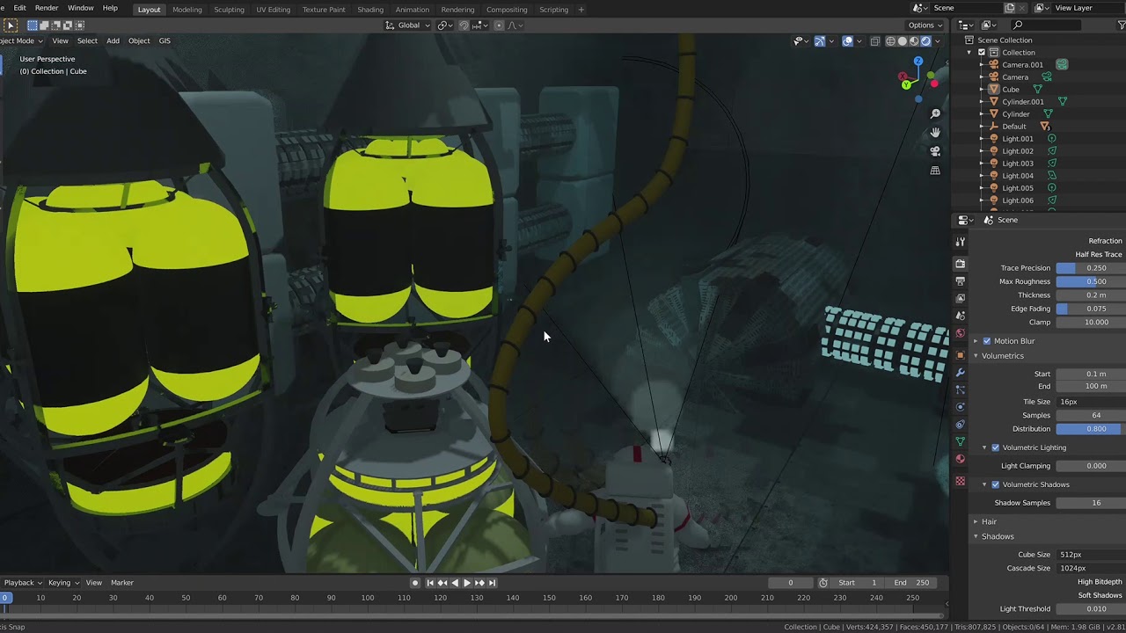Open Material properties tab icon
1126x633 pixels.
pos(960,459)
